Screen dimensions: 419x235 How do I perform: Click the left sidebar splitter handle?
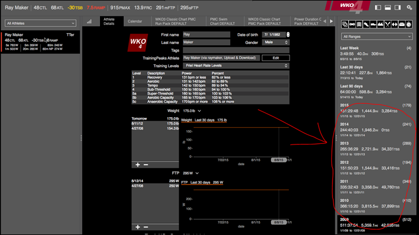[81, 138]
